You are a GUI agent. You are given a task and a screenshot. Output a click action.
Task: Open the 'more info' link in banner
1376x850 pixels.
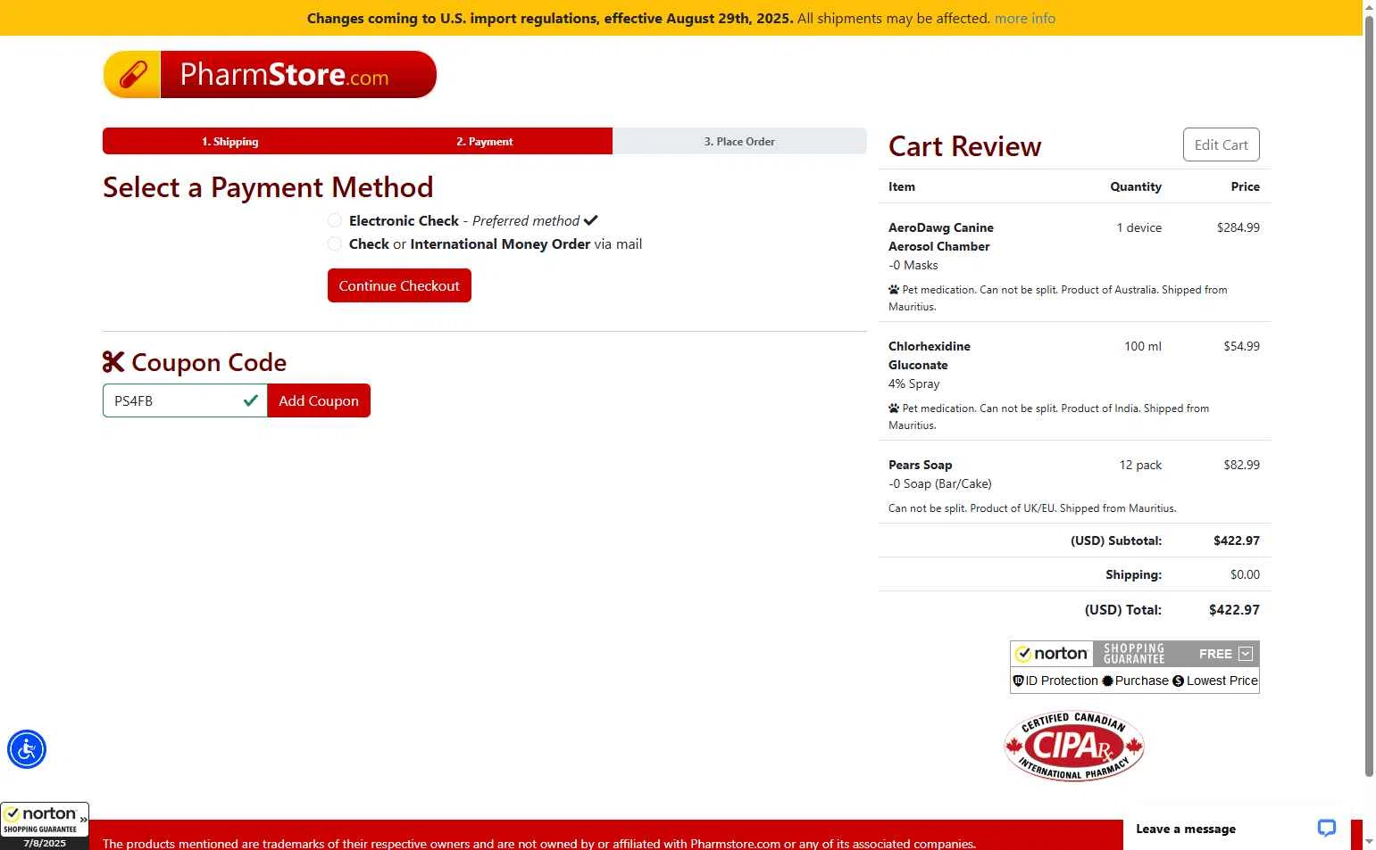(x=1025, y=18)
